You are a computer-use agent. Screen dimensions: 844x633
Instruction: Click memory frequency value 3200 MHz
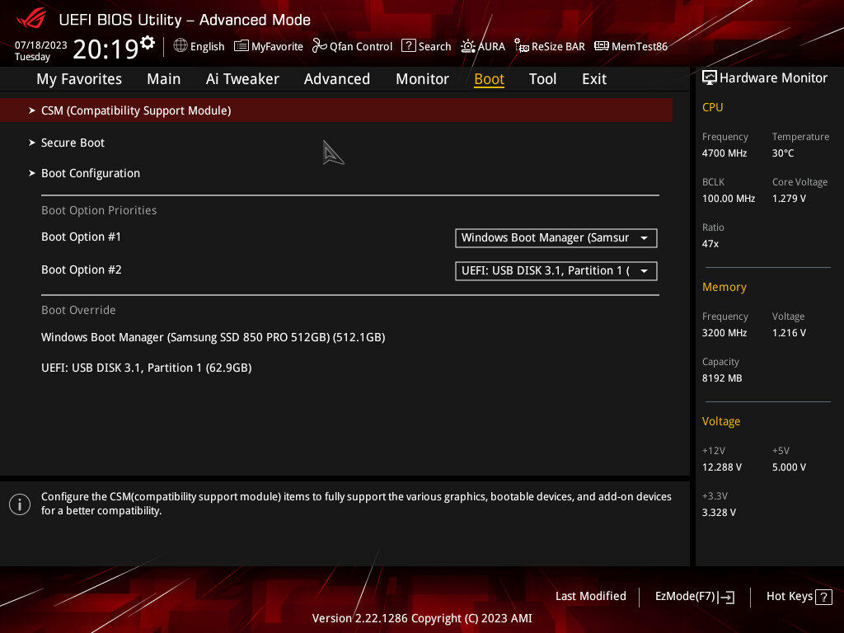pos(724,333)
